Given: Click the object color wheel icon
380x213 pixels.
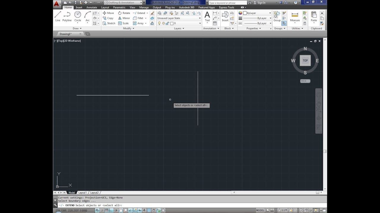Looking at the screenshot, I should pyautogui.click(x=240, y=13).
